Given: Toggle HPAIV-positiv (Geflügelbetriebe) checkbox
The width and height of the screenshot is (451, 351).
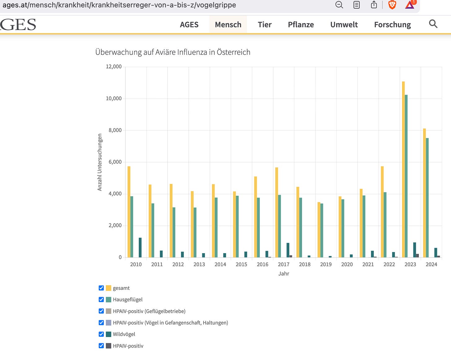Looking at the screenshot, I should point(101,311).
